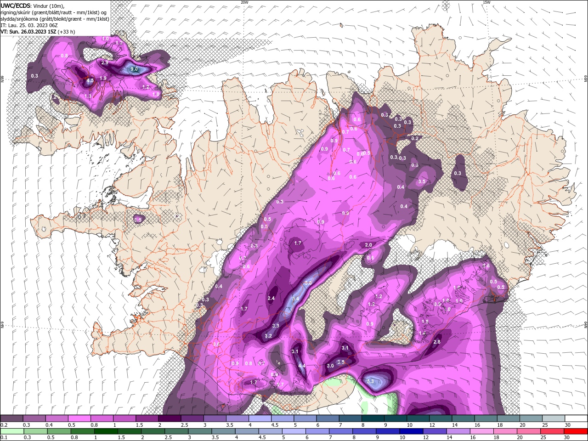Viewport: 588px width, 441px height.
Task: Select upper legend swatch between 0.2 and 0.3
Action: (11, 418)
